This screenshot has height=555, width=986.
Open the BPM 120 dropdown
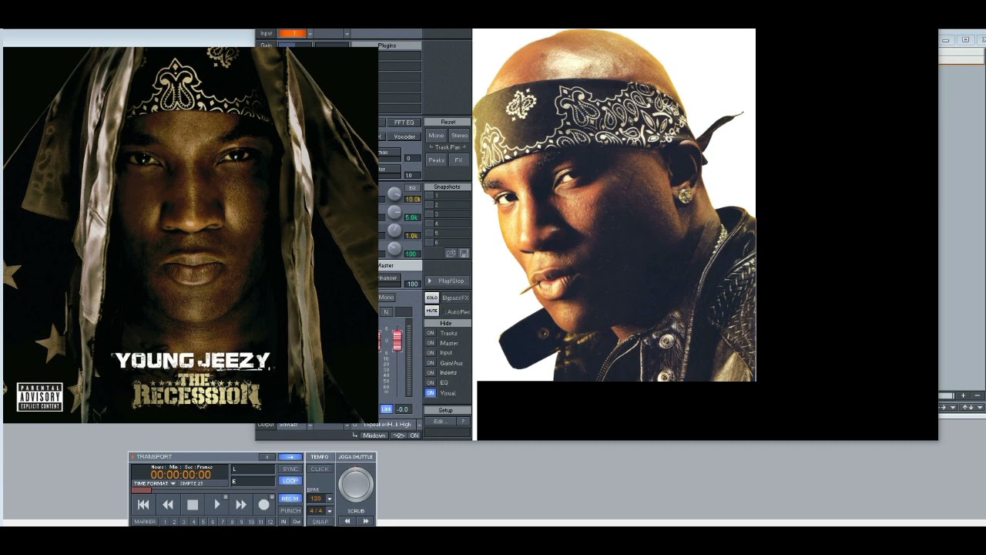[330, 499]
